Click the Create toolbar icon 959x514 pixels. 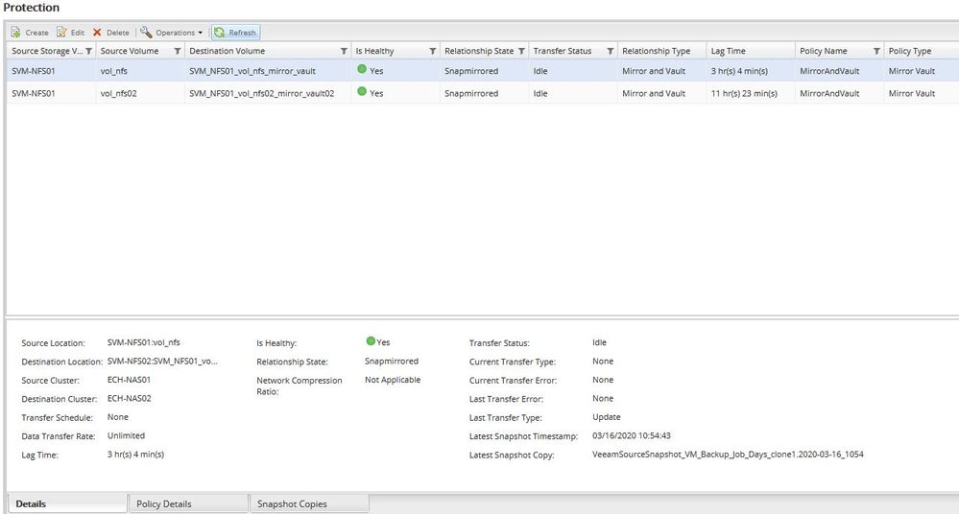coord(15,33)
